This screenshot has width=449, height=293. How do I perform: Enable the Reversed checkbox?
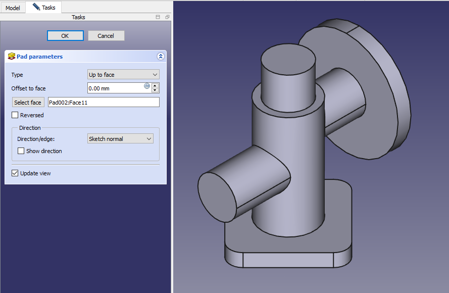[15, 115]
